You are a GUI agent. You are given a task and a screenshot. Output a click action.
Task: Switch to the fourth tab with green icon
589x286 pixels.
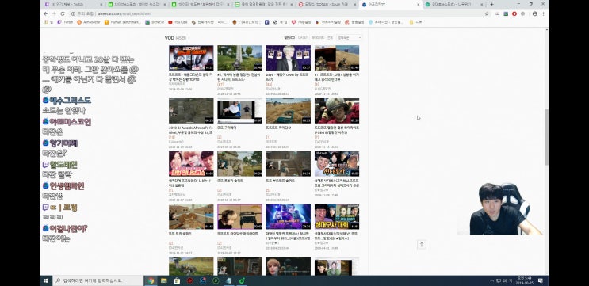263,5
